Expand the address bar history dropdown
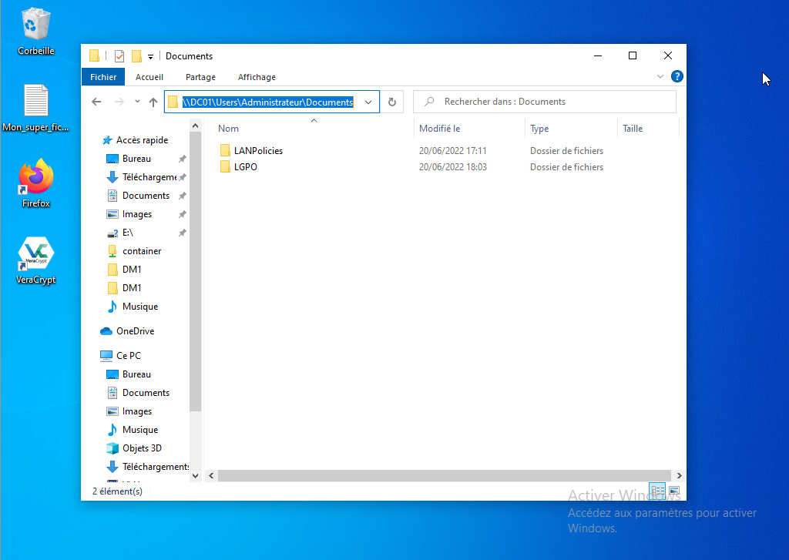Screen dimensions: 789x560 368,102
